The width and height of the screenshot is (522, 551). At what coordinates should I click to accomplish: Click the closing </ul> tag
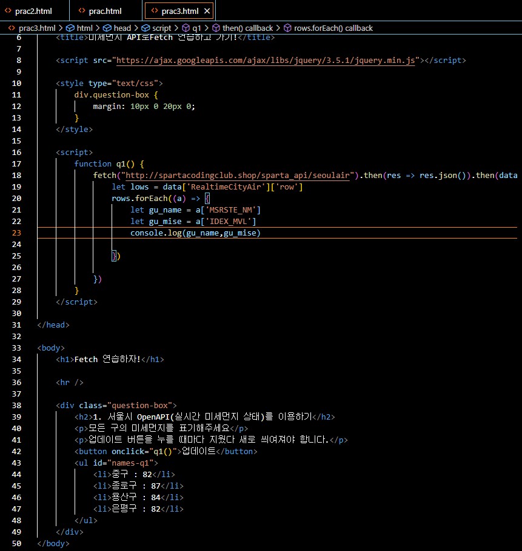(x=86, y=521)
